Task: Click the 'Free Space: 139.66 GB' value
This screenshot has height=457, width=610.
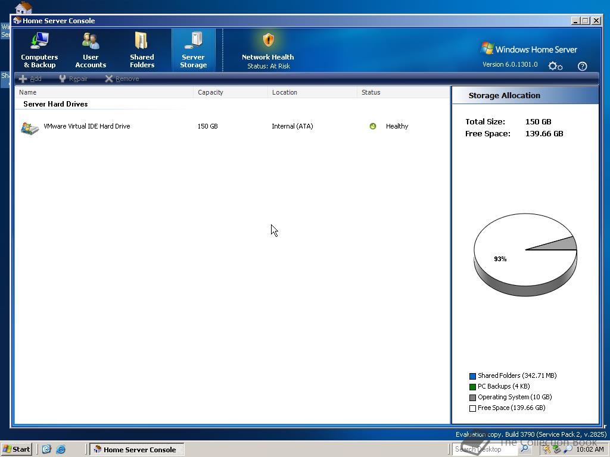Action: coord(544,134)
